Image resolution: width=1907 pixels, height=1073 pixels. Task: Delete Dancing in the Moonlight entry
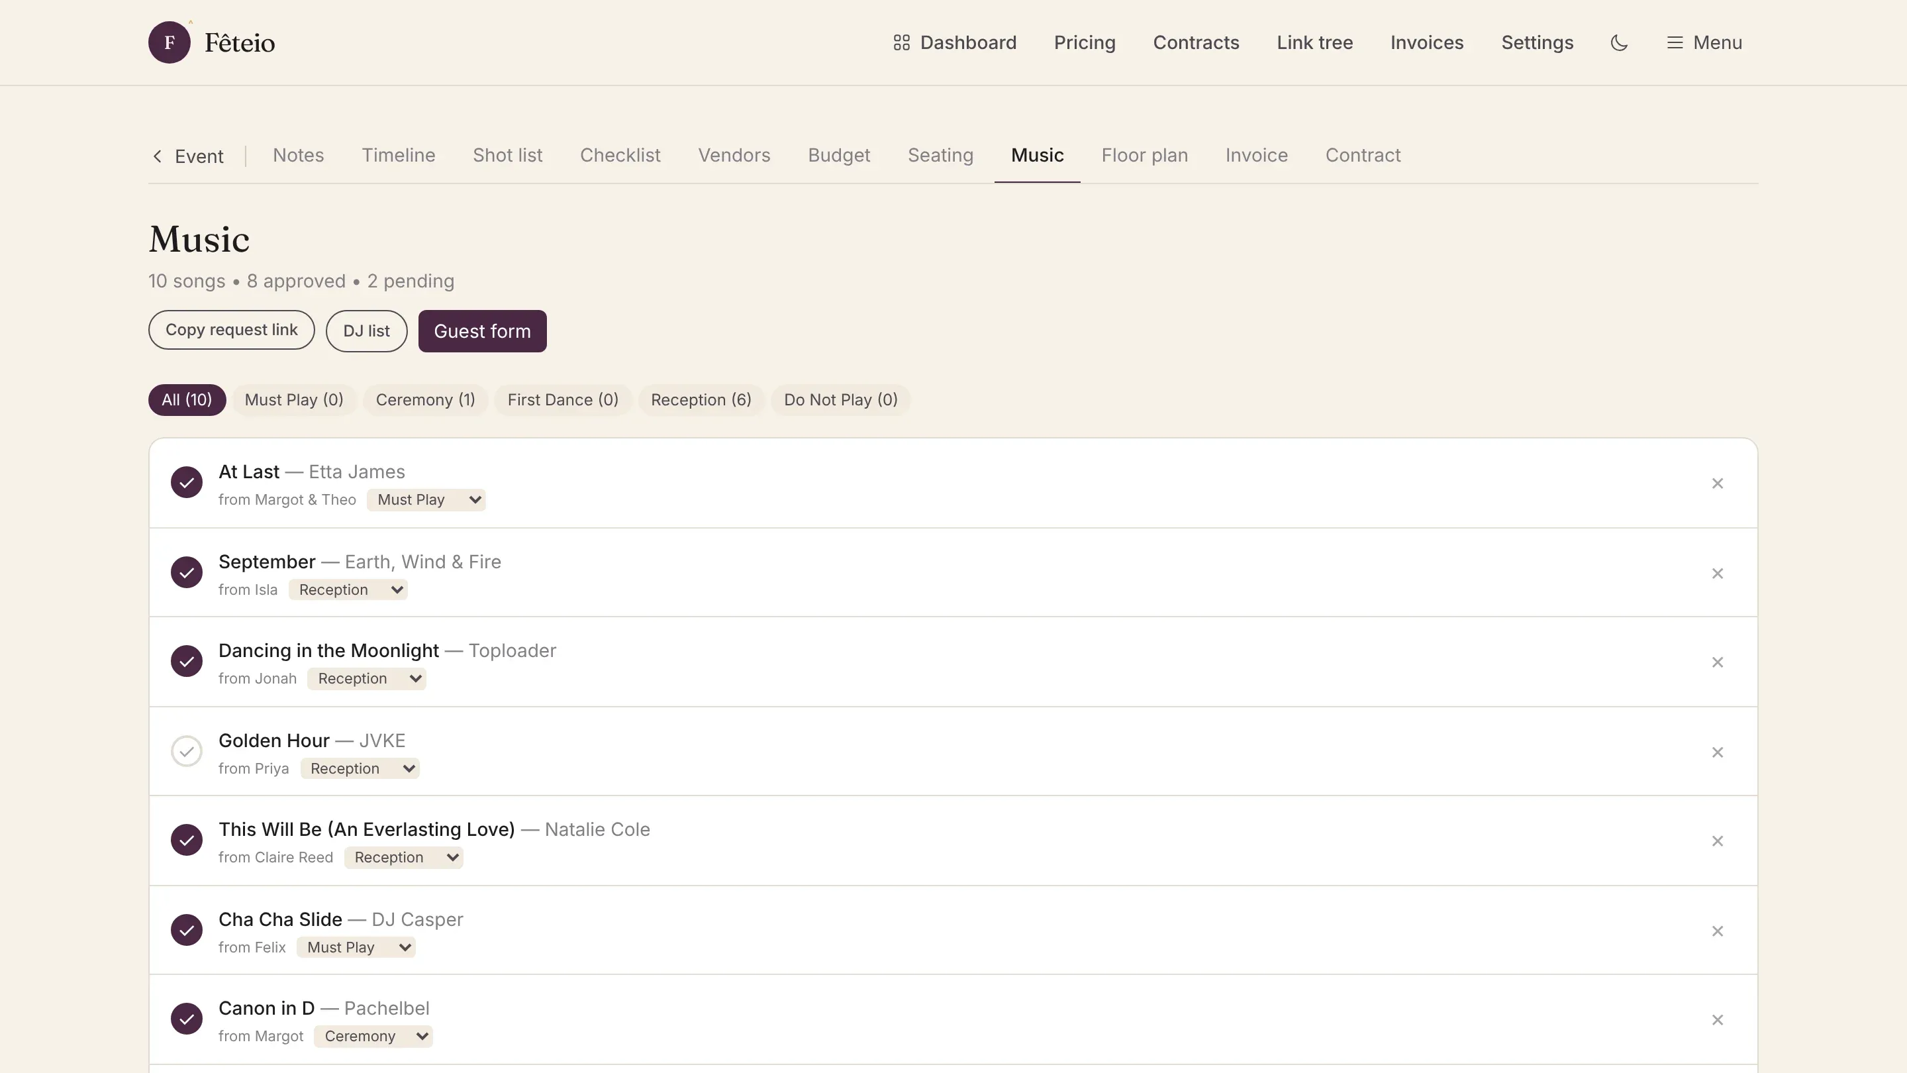pos(1718,662)
